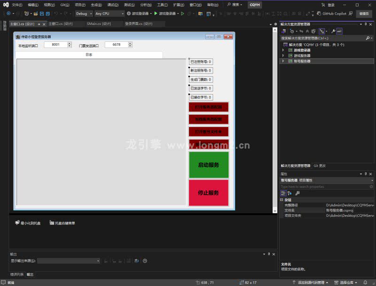Open the Git(G) menu
This screenshot has height=286, width=376.
click(65, 5)
